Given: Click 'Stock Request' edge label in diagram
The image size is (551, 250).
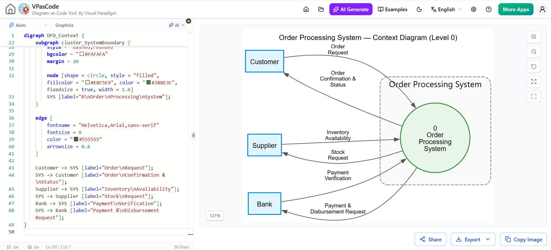Looking at the screenshot, I should (338, 155).
